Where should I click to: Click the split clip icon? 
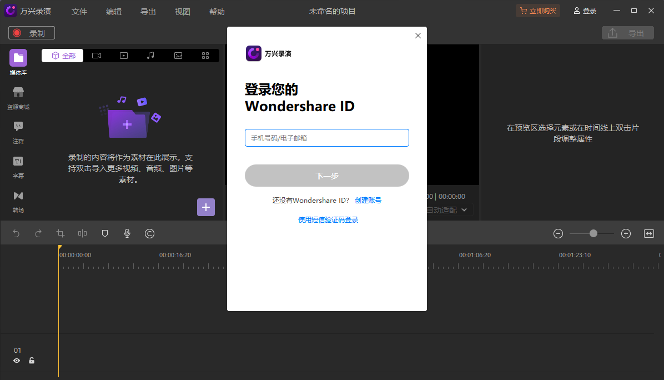(82, 233)
